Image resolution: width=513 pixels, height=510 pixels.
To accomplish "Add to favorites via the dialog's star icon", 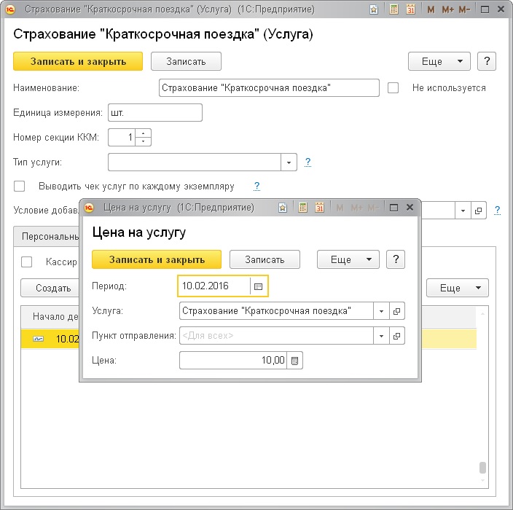I will [283, 208].
